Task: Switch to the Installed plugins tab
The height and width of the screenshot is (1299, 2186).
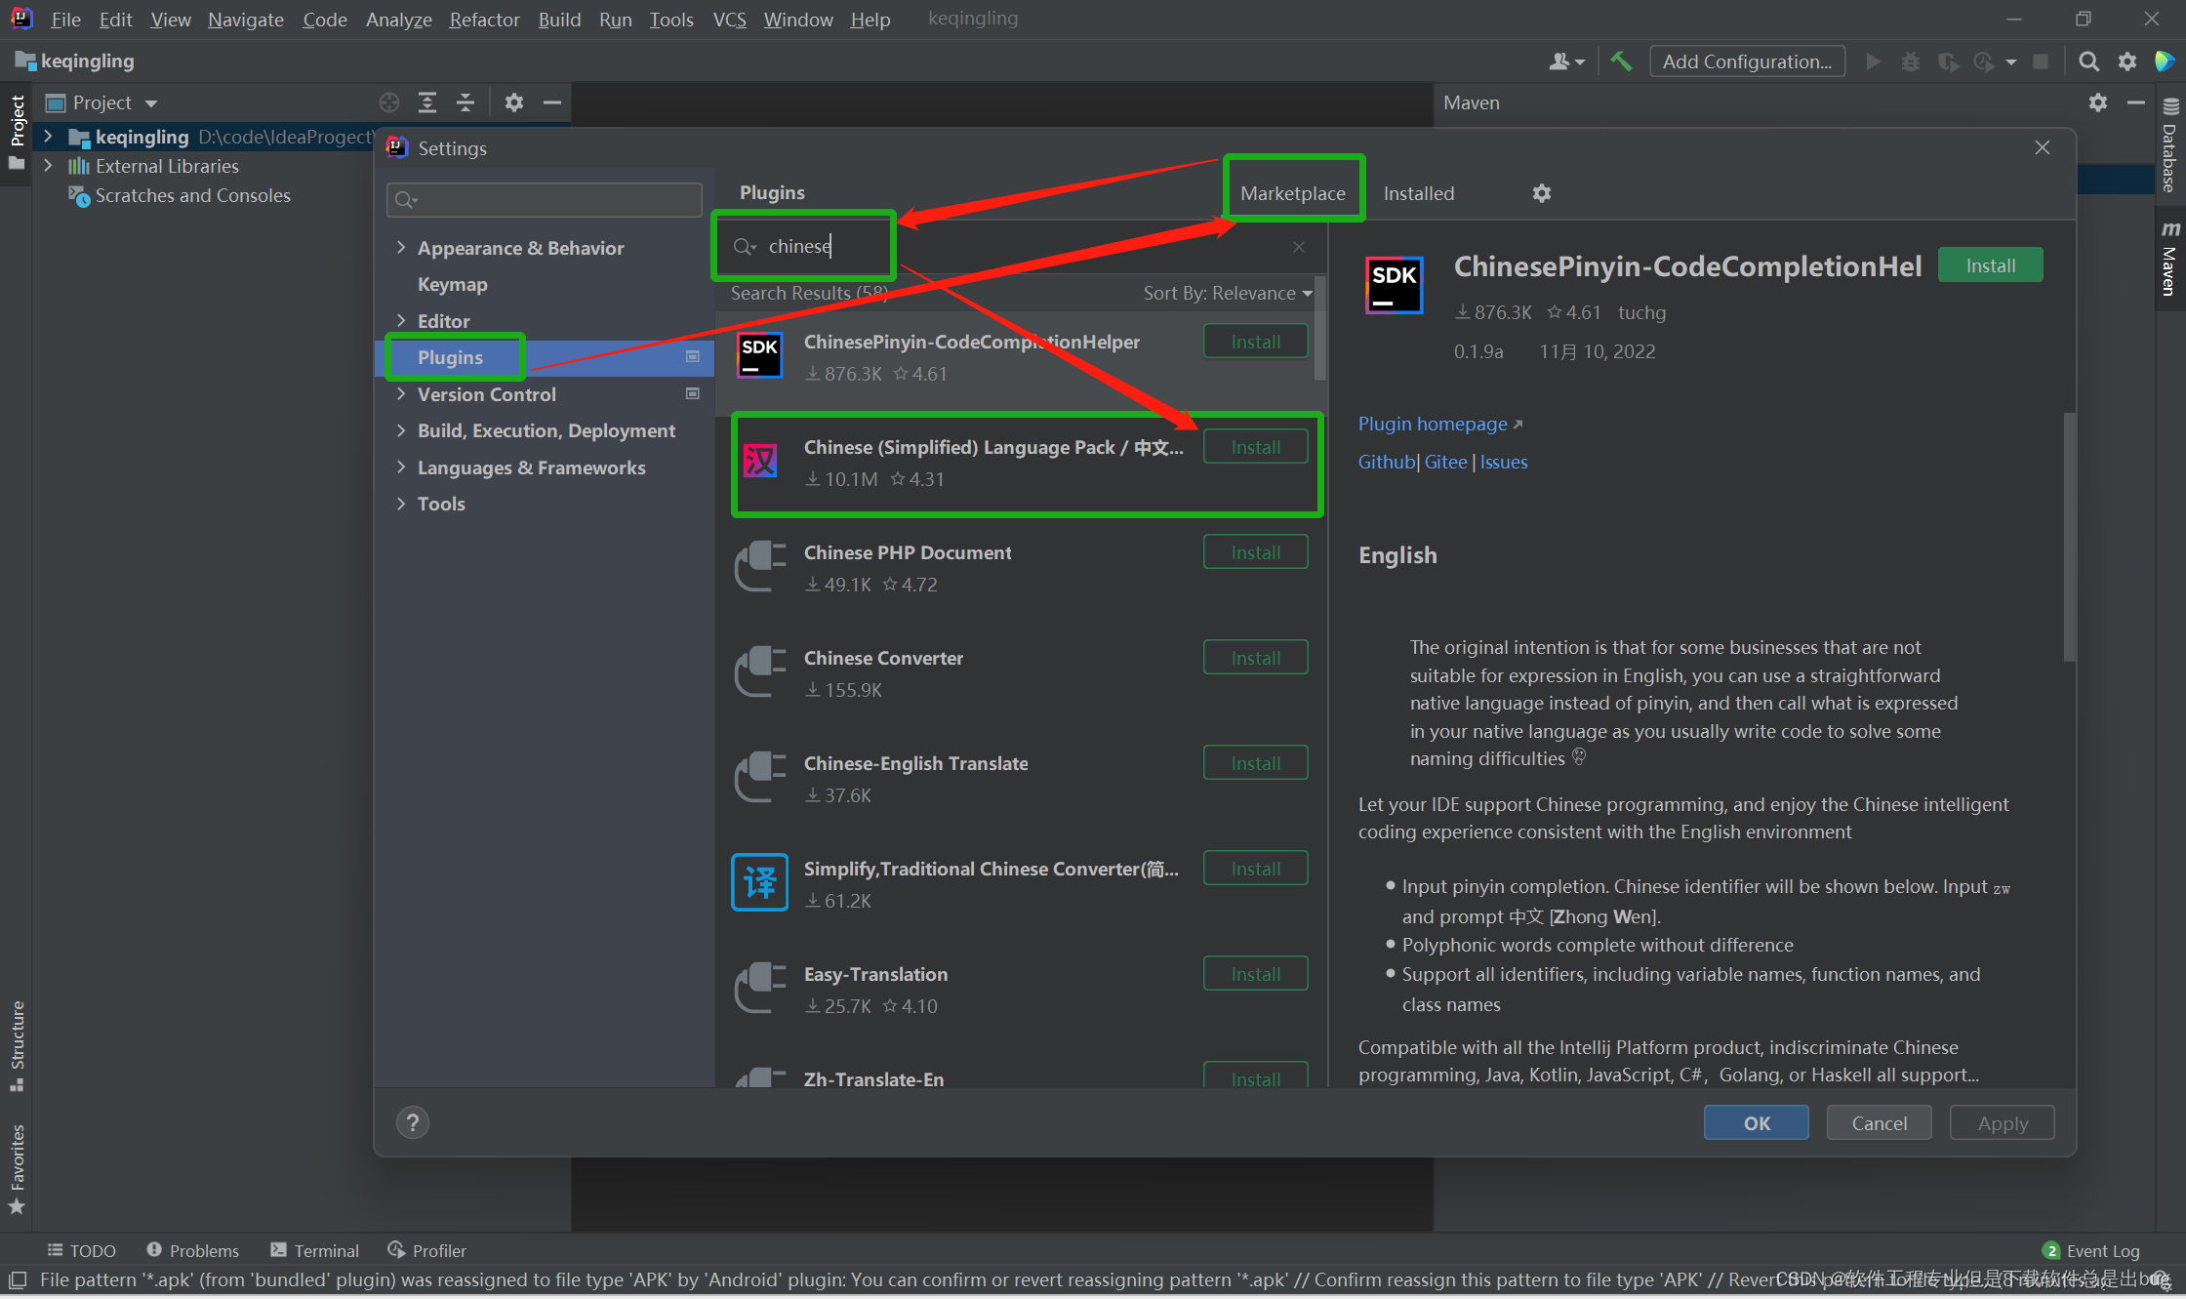Action: tap(1418, 193)
